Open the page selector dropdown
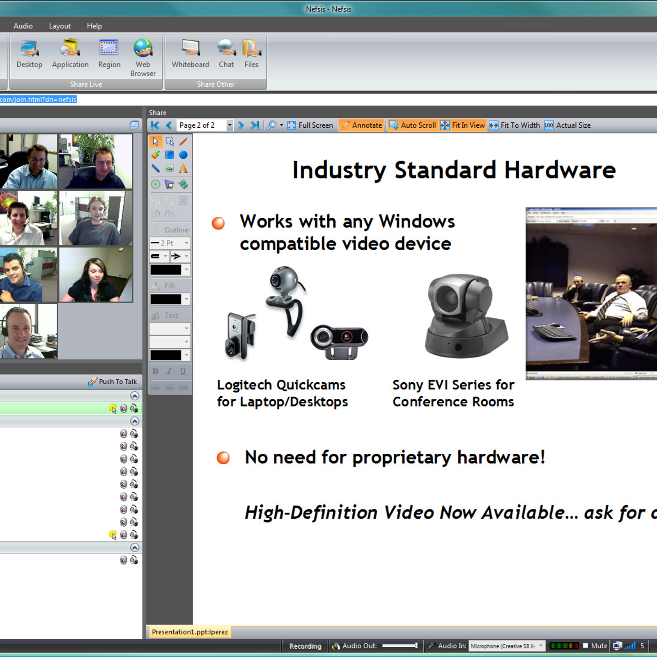657x657 pixels. pos(230,125)
